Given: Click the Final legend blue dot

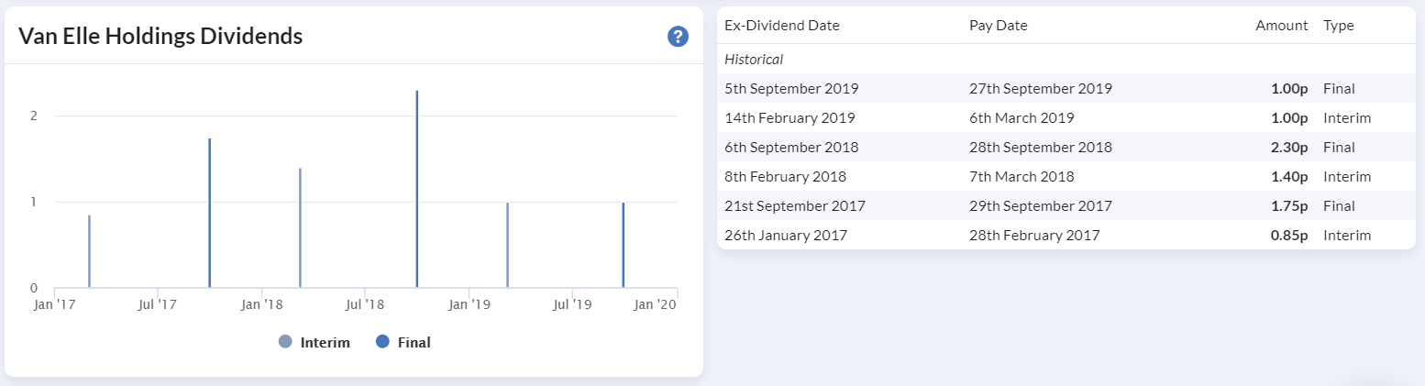Looking at the screenshot, I should click(x=382, y=342).
